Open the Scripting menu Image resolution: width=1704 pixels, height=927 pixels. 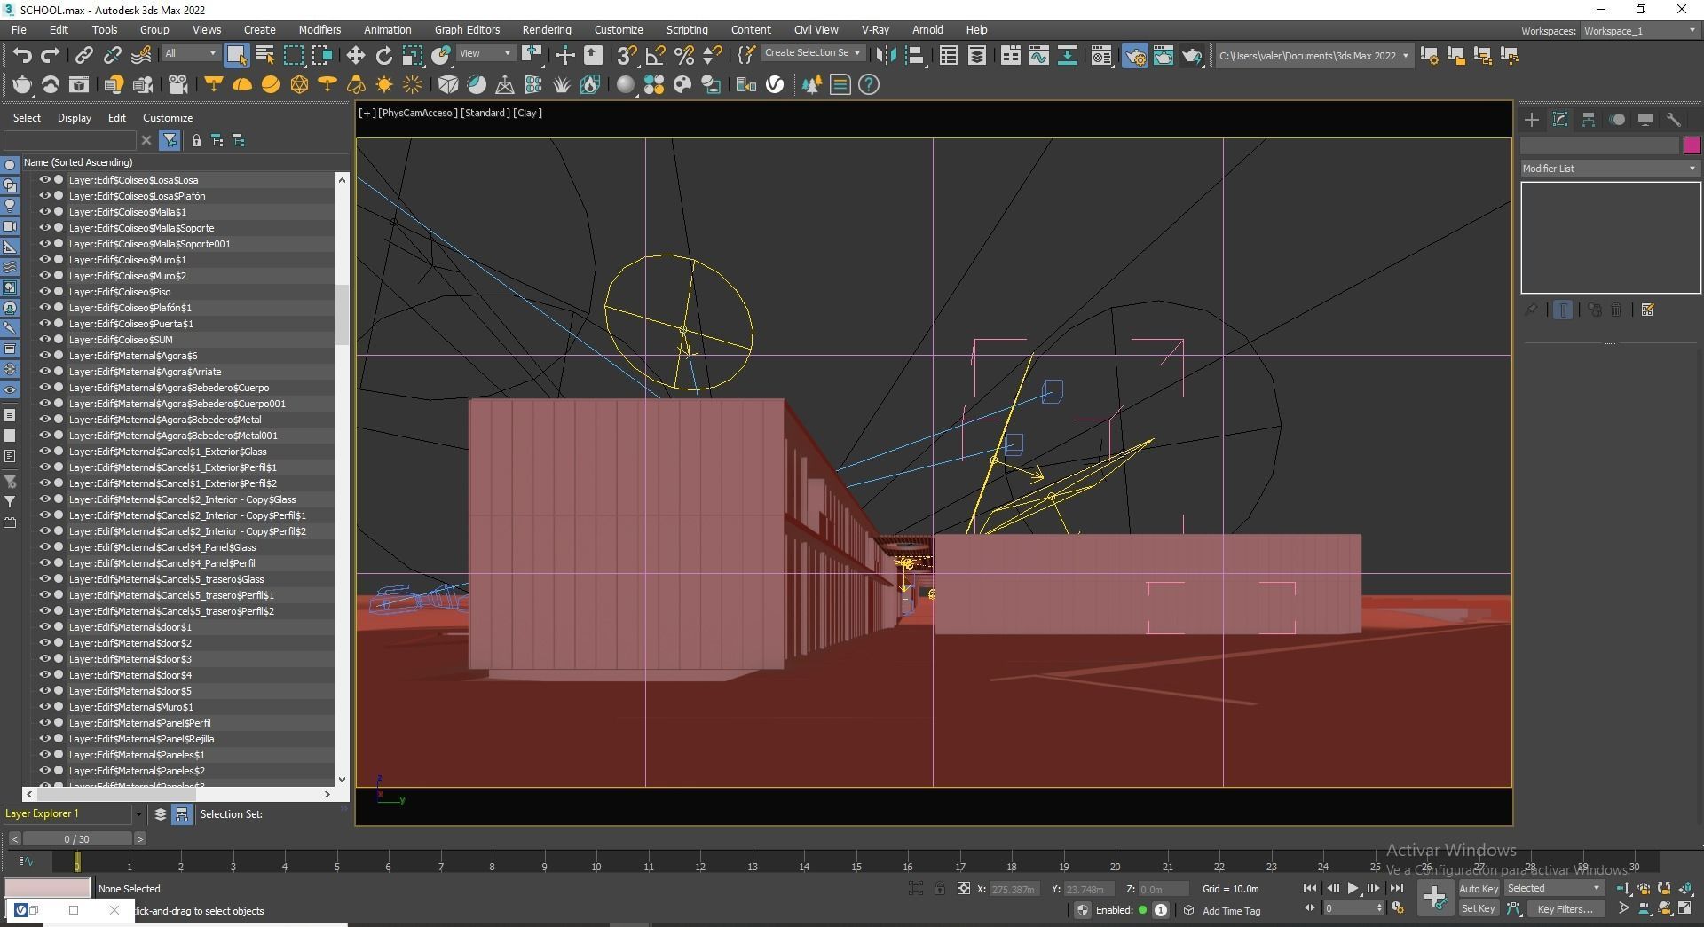(x=687, y=30)
